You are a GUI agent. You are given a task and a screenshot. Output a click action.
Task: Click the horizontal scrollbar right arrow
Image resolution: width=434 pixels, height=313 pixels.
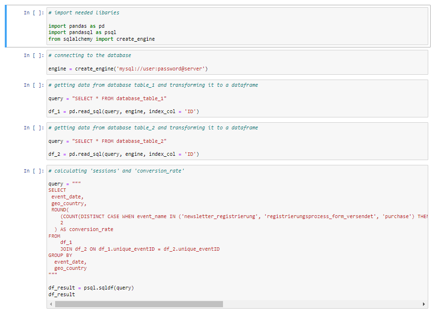click(x=424, y=304)
